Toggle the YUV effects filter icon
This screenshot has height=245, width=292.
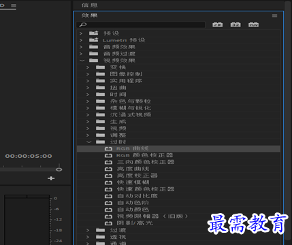pos(253,24)
